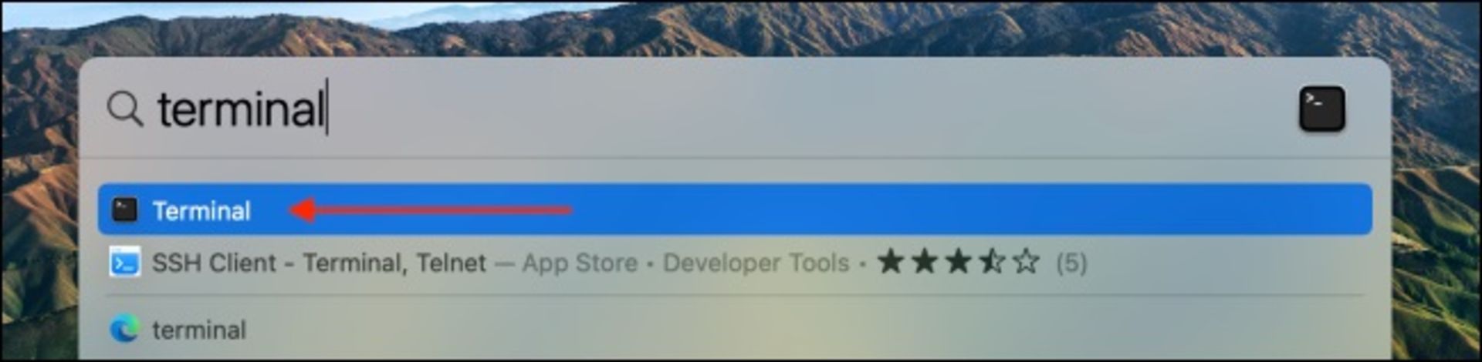Click the Developer Tools category label
The height and width of the screenshot is (362, 1482).
[756, 263]
